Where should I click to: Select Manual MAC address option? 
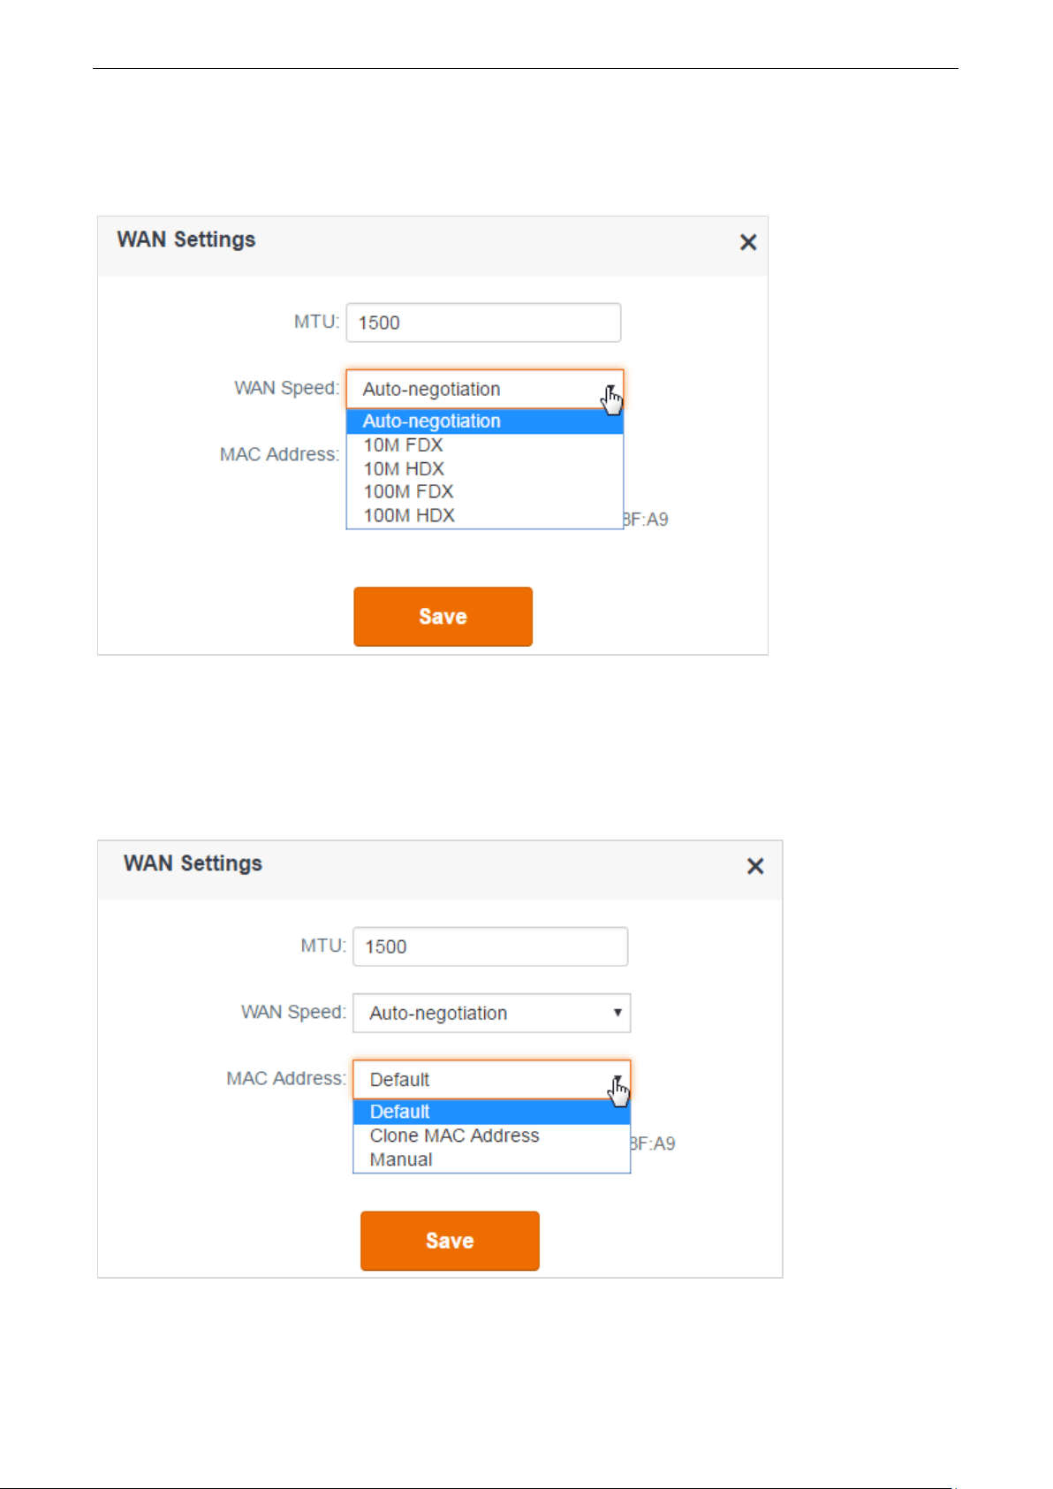tap(492, 1160)
